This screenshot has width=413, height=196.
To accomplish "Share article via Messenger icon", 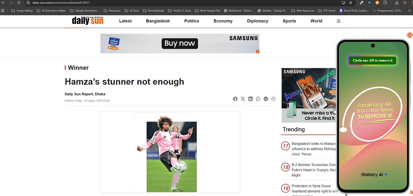I will pos(266,99).
